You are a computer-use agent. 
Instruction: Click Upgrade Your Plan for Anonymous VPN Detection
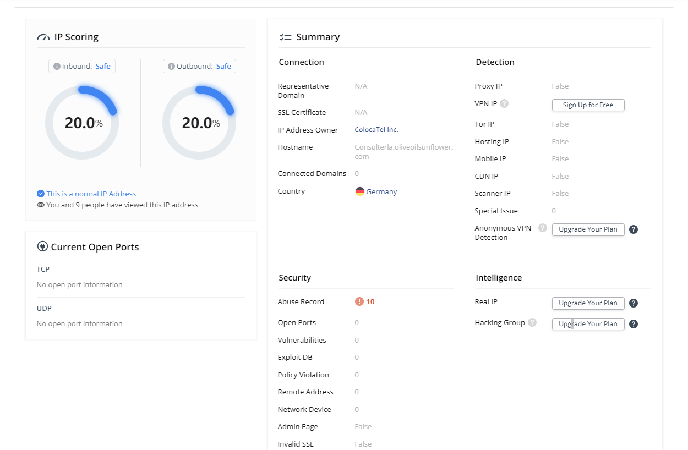588,229
